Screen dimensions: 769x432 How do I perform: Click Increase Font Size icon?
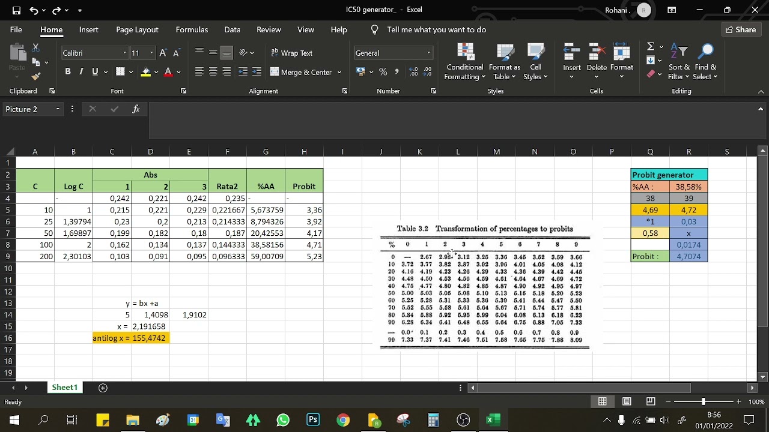[163, 53]
